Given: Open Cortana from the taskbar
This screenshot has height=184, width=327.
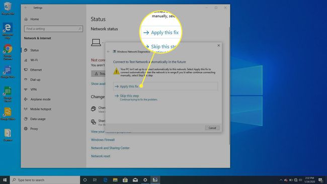Looking at the screenshot, I should pos(85,180).
